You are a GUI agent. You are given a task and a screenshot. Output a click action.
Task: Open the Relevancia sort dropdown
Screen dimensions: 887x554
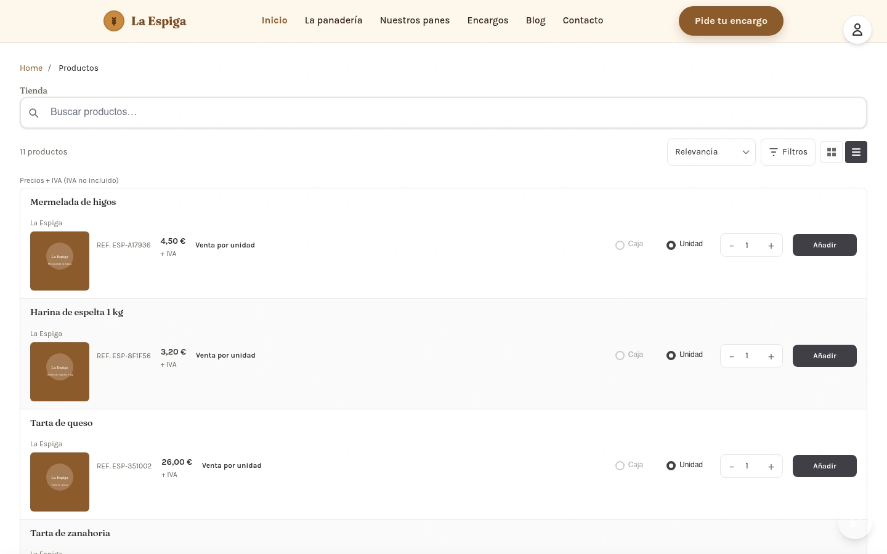pos(711,152)
